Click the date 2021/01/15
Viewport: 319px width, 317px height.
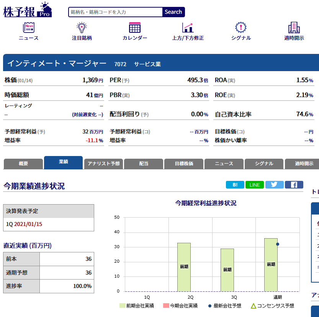[28, 224]
